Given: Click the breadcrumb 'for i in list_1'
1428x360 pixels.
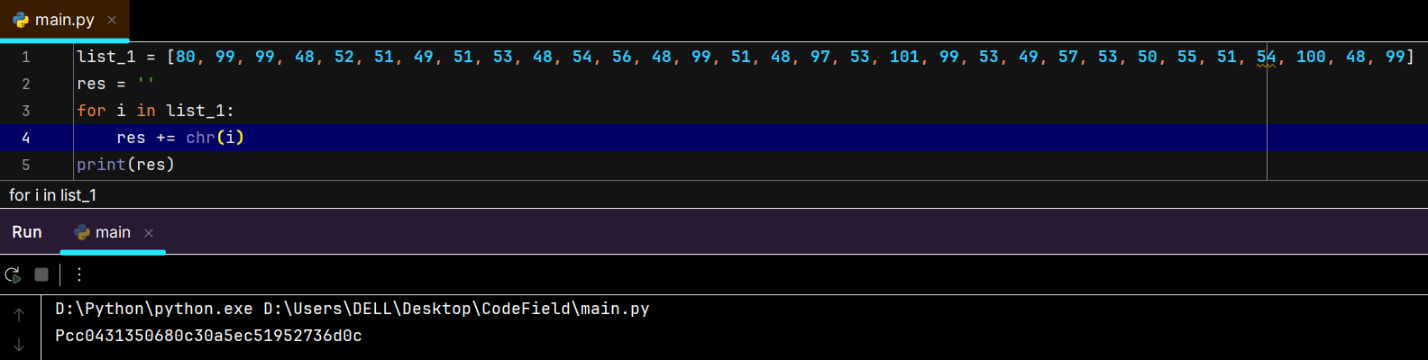Looking at the screenshot, I should [52, 195].
